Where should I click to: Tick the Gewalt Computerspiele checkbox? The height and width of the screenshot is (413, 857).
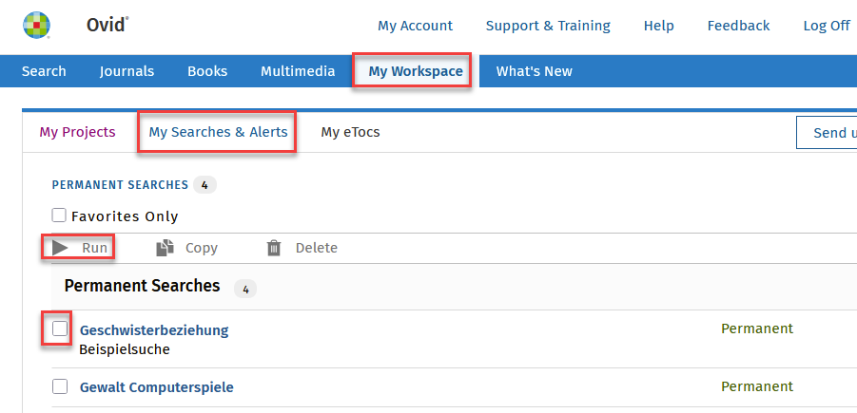(60, 386)
